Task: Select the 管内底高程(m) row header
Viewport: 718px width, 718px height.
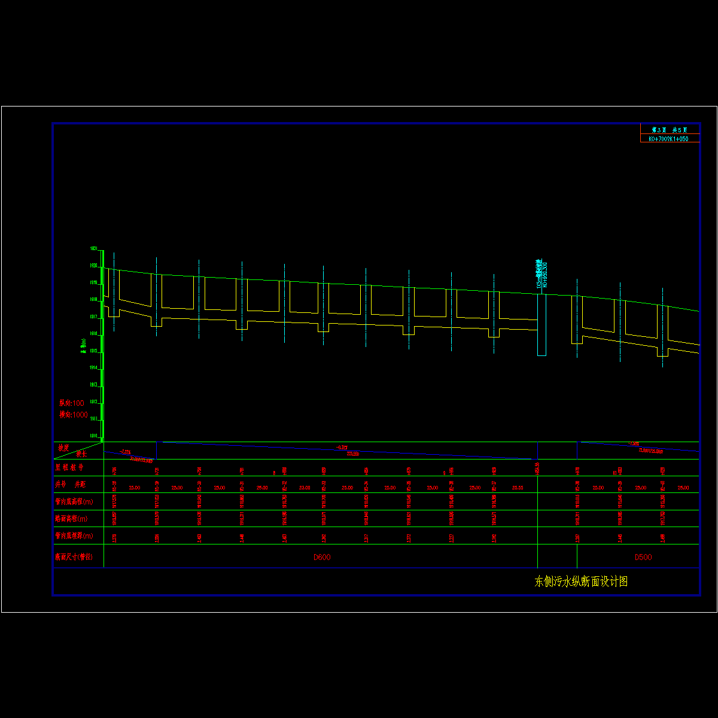Action: point(74,501)
